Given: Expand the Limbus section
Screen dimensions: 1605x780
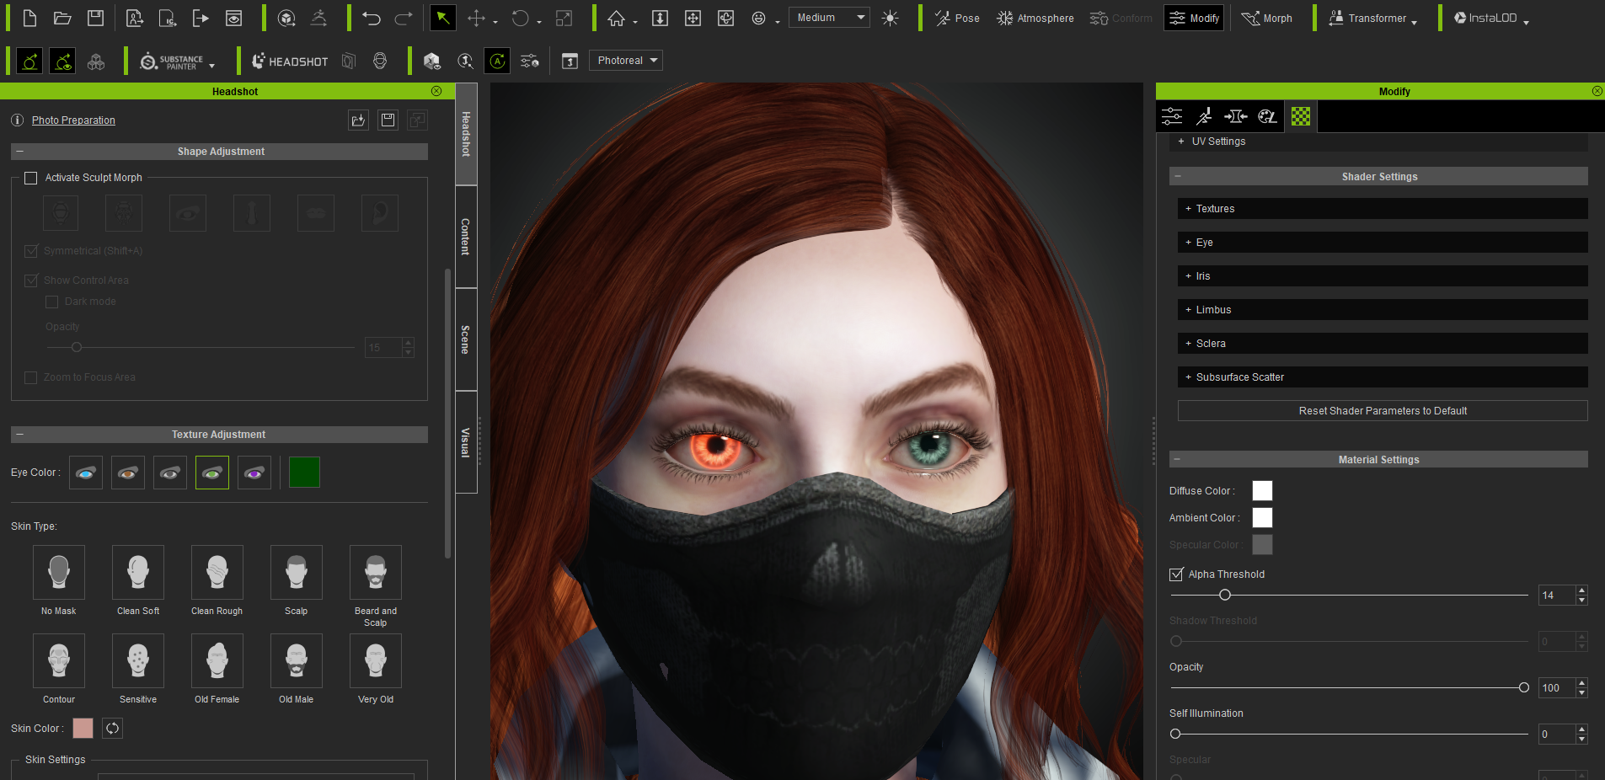Looking at the screenshot, I should coord(1383,310).
